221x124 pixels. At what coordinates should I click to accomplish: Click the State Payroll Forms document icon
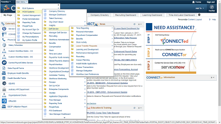click(4, 68)
